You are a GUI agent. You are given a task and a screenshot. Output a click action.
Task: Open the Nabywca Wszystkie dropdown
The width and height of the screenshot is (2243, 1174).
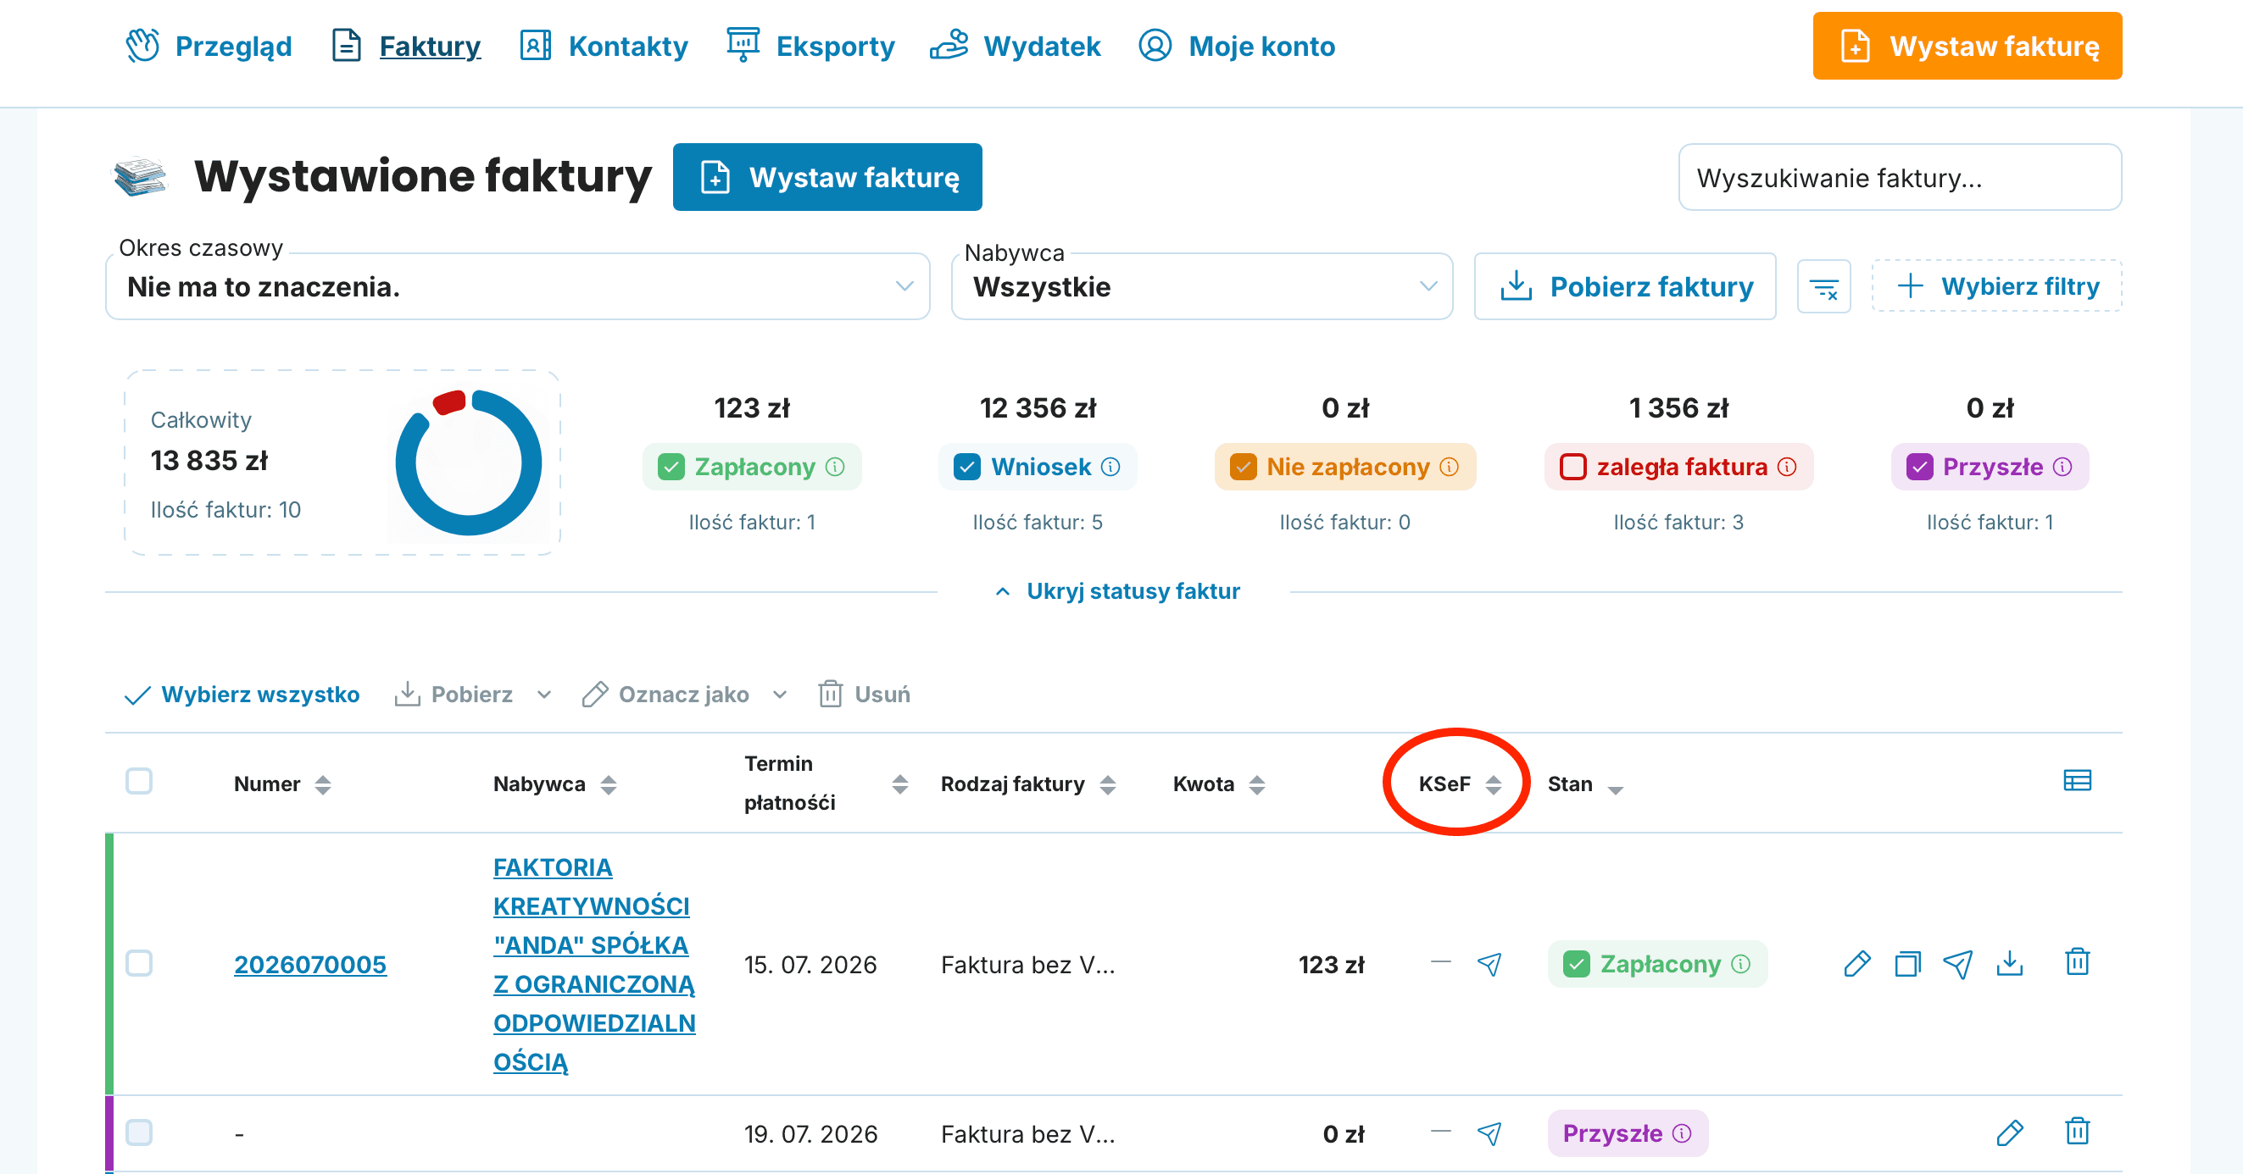click(1202, 286)
